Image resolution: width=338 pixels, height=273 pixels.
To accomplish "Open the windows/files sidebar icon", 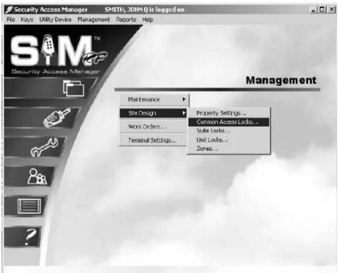I will click(73, 88).
